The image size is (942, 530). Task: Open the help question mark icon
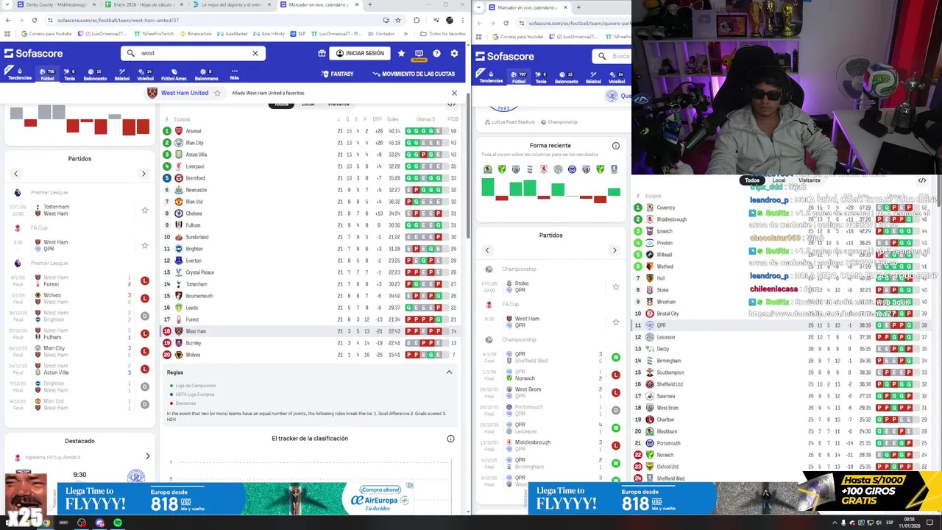tap(436, 53)
